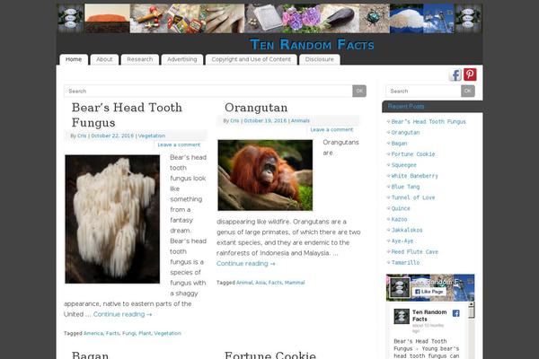Open recent post Tunnel of Love
This screenshot has width=539, height=359.
coord(413,197)
